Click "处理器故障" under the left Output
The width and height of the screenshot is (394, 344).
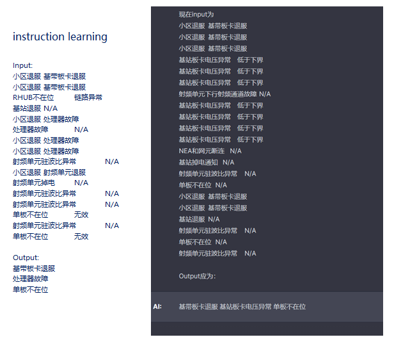pyautogui.click(x=30, y=279)
